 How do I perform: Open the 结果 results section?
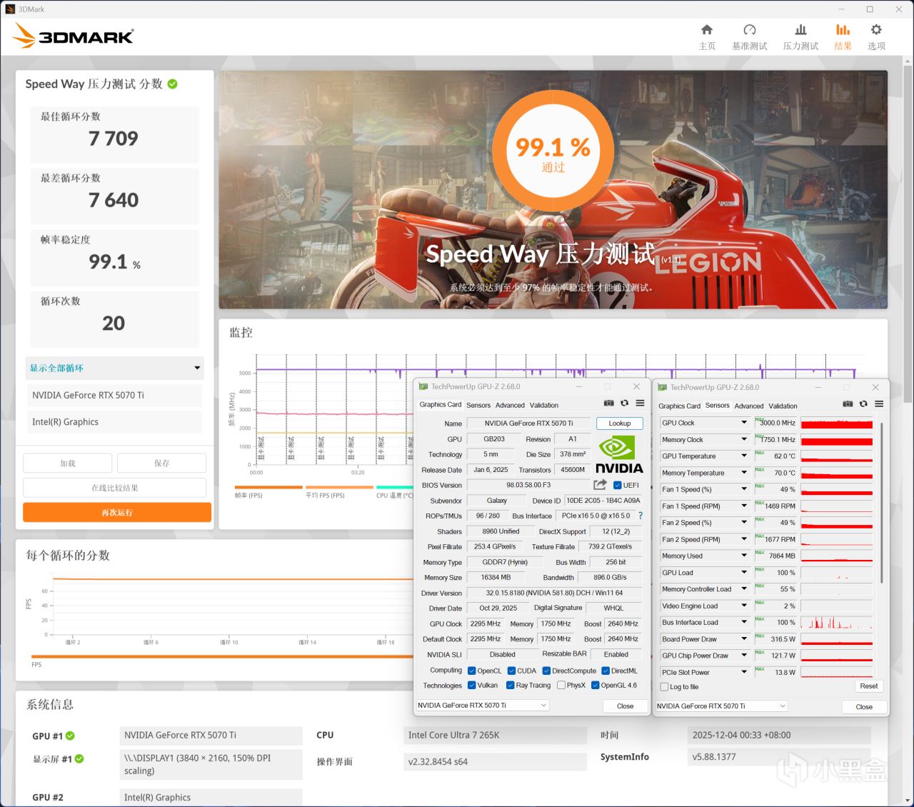843,37
